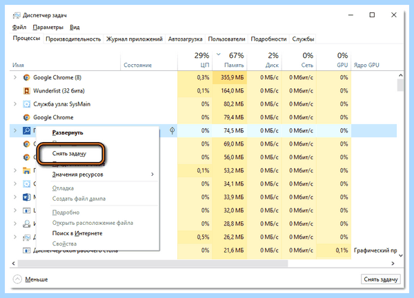Click the app icon in the 32,0 МБ row
The image size is (414, 298).
coord(26,210)
